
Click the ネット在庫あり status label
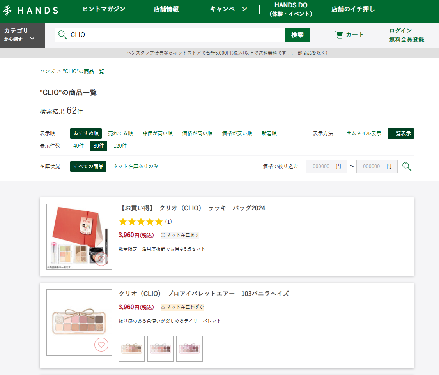(180, 235)
